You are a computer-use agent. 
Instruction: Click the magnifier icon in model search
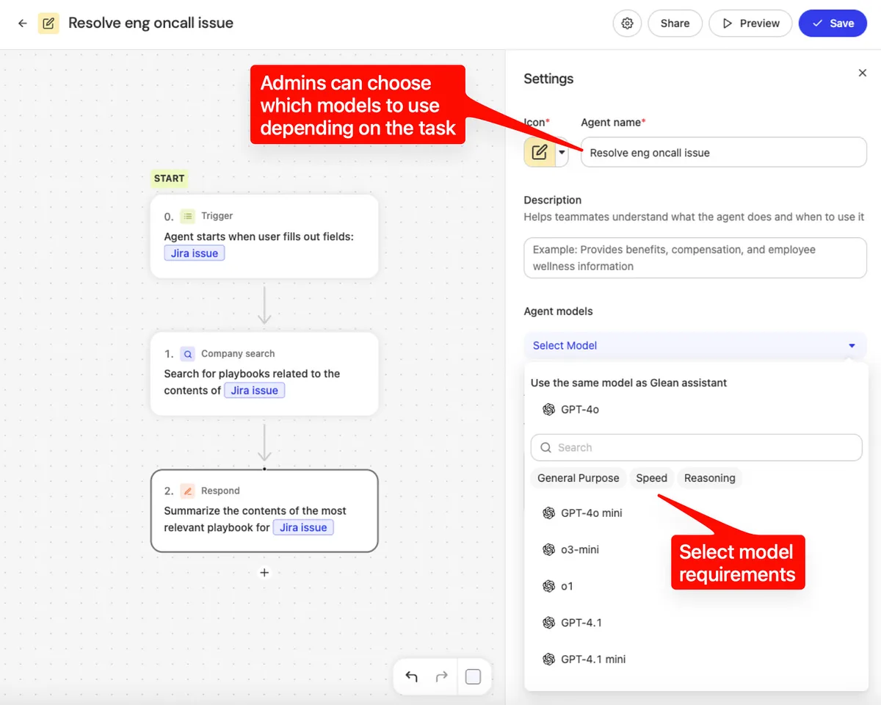pyautogui.click(x=545, y=447)
